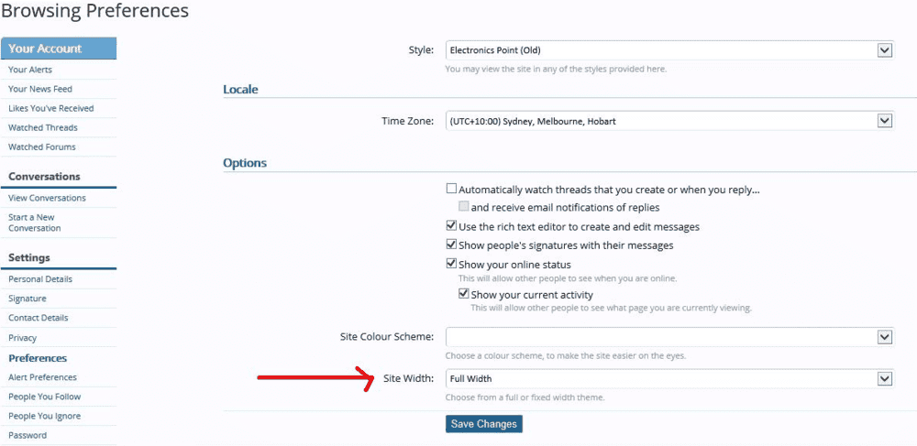Open Personal Details settings
Image resolution: width=917 pixels, height=446 pixels.
[x=40, y=279]
